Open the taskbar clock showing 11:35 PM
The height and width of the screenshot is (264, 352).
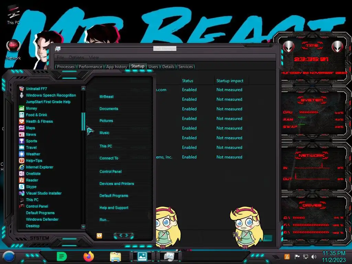(334, 256)
